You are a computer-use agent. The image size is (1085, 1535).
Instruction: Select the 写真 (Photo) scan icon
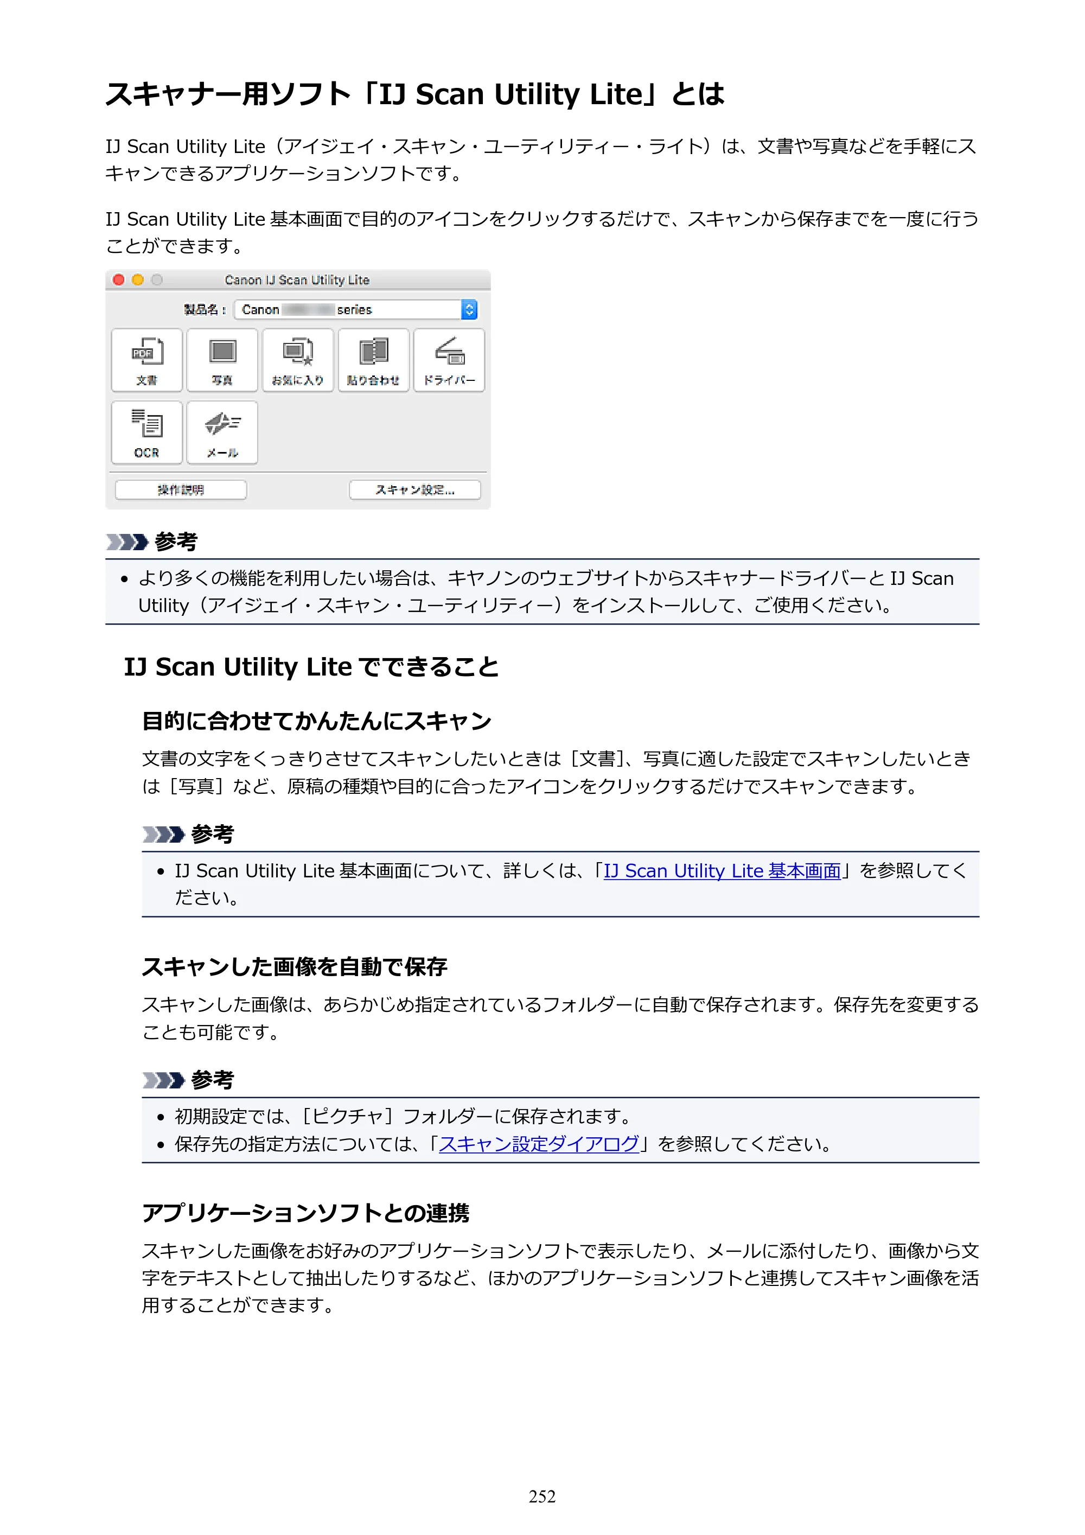(x=222, y=360)
